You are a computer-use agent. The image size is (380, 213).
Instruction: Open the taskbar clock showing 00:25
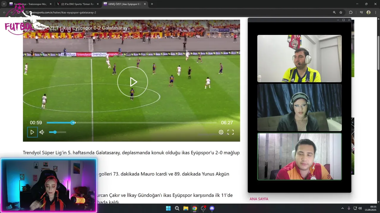(x=370, y=208)
